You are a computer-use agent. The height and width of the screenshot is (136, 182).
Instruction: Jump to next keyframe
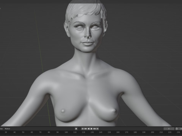(94, 128)
